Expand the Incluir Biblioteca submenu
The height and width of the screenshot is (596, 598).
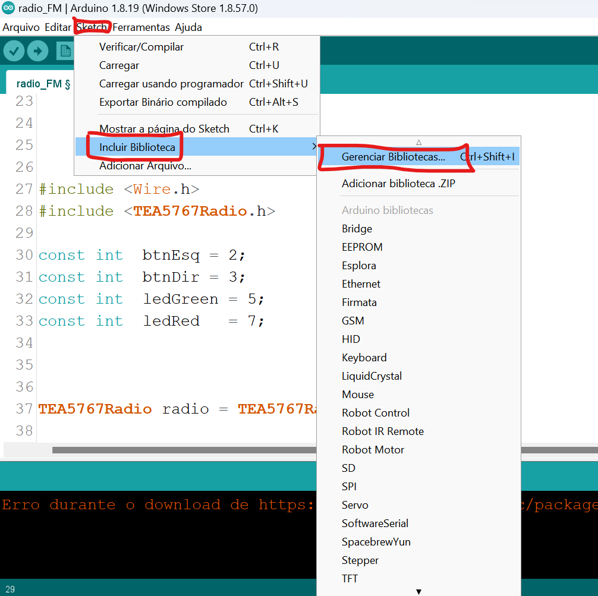point(197,147)
